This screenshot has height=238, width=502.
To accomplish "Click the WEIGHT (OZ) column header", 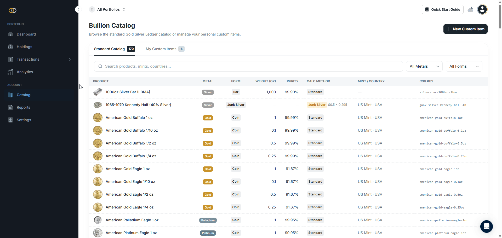I will 266,81.
